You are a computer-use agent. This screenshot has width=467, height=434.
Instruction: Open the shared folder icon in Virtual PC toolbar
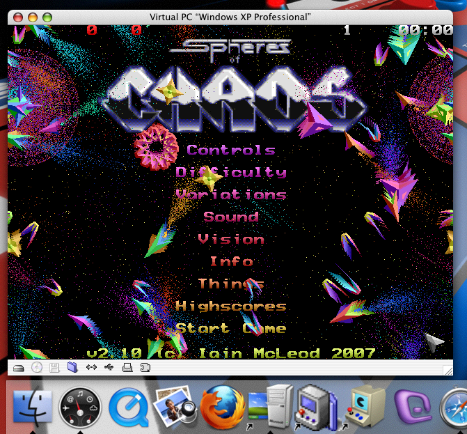tap(72, 367)
